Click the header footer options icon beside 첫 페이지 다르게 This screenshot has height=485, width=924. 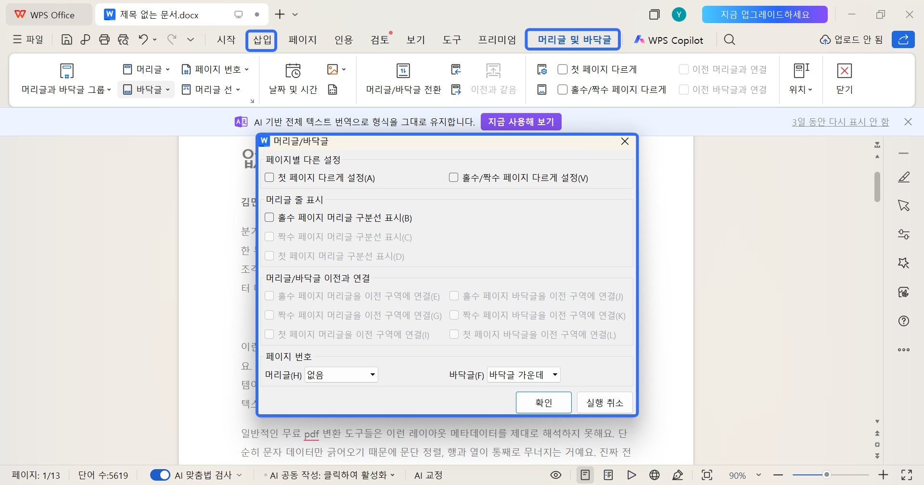click(542, 70)
